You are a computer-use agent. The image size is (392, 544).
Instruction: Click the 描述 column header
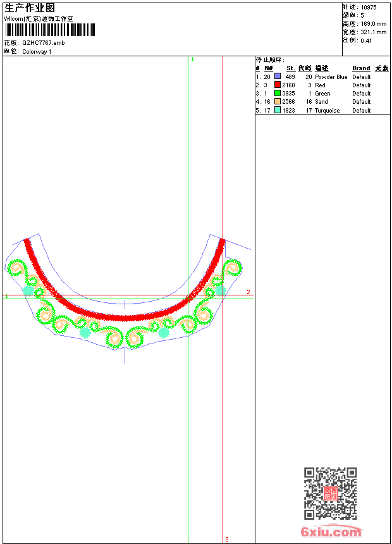tap(322, 68)
